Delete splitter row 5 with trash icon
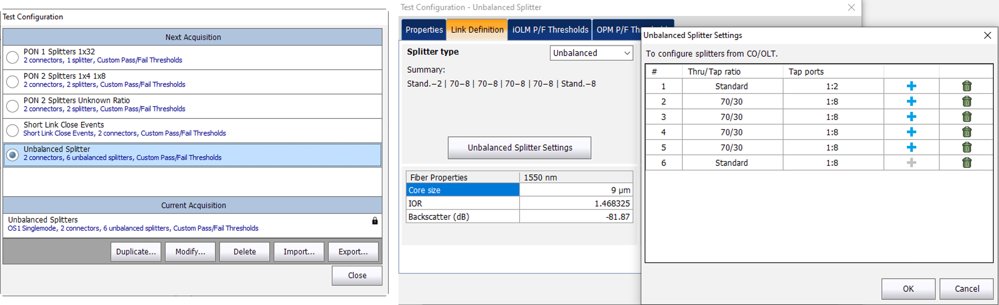Screen dimensions: 999x305 tap(967, 147)
